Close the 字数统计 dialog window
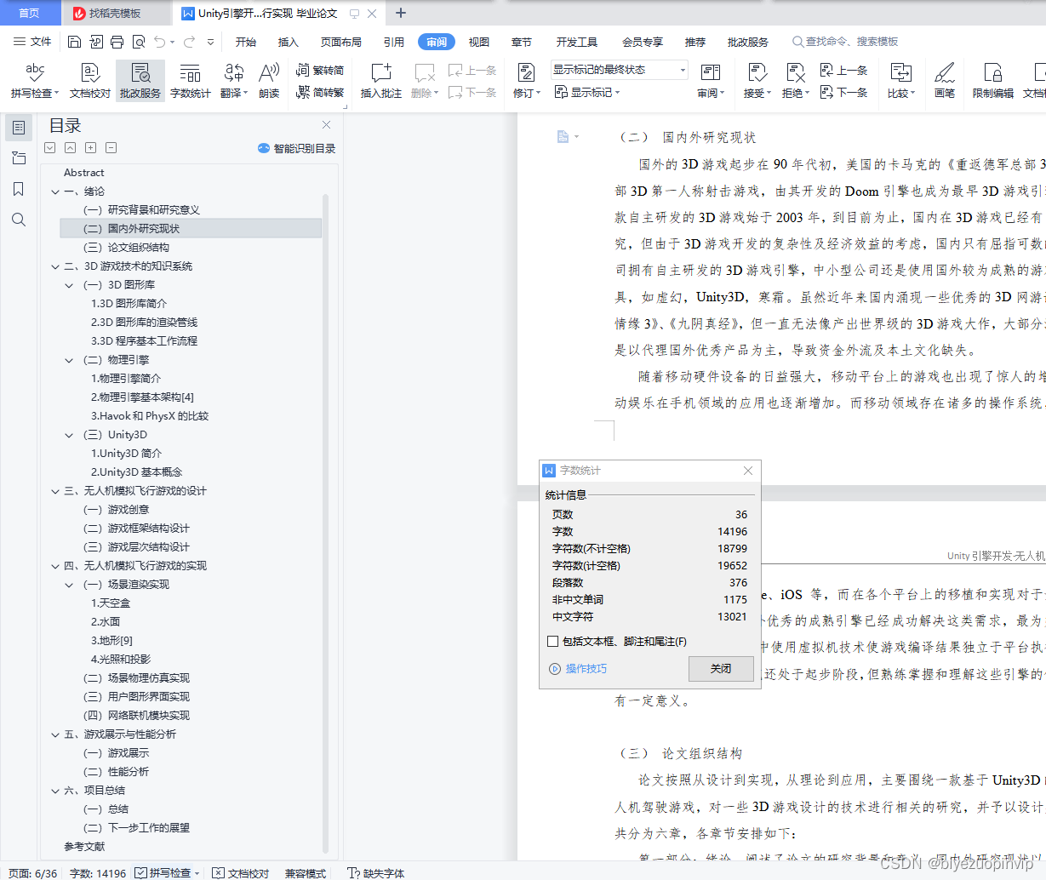 click(x=747, y=471)
